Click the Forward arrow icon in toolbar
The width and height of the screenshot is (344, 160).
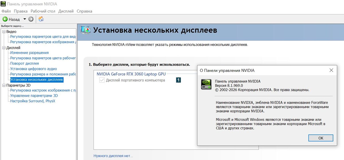click(x=31, y=19)
